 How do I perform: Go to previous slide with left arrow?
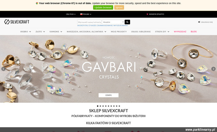tap(4, 69)
